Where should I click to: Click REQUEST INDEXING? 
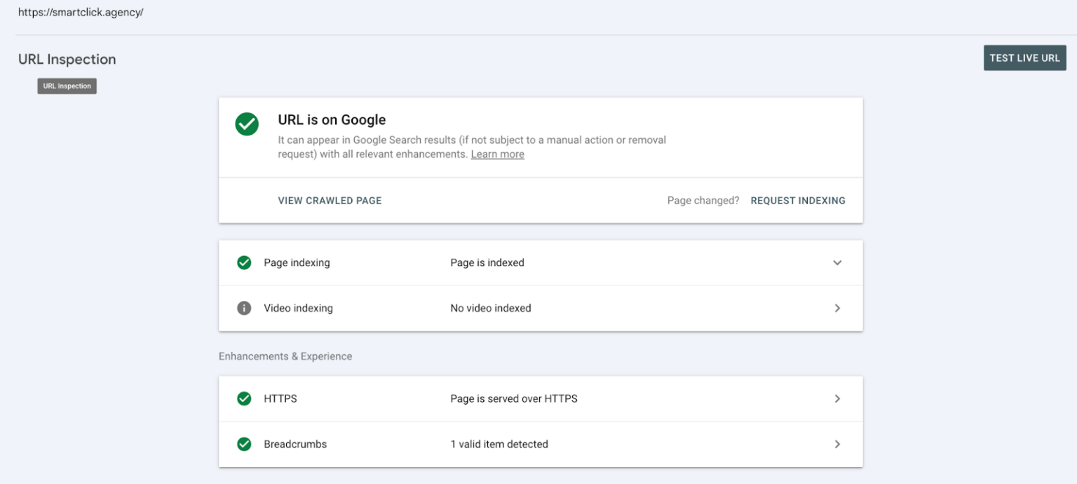[798, 201]
